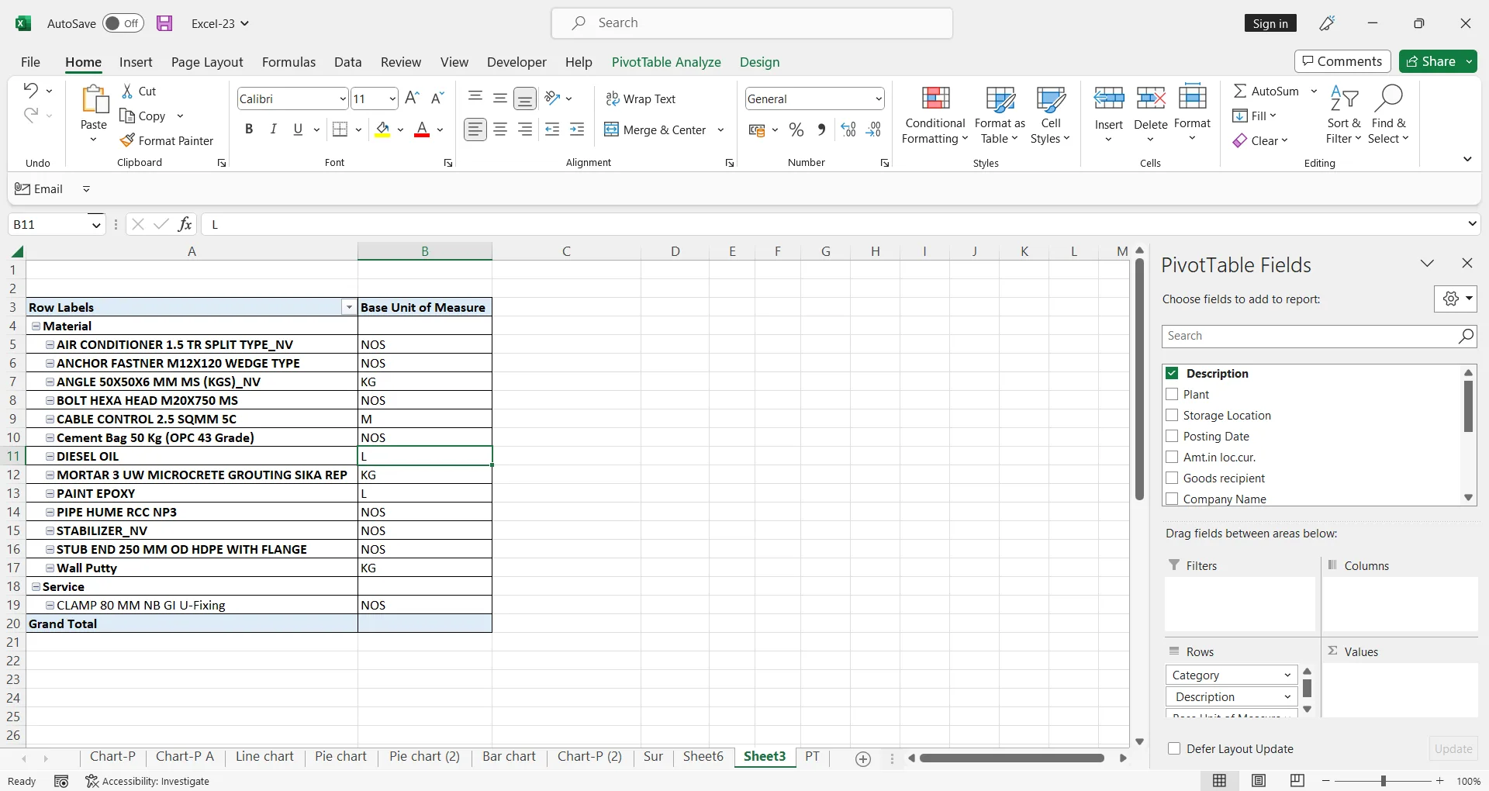The width and height of the screenshot is (1489, 791).
Task: Toggle AutoSave switch
Action: coord(123,23)
